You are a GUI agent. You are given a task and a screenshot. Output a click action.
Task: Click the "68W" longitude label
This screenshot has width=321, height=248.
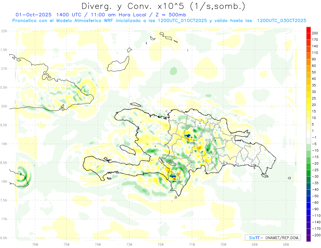[x=286, y=245]
